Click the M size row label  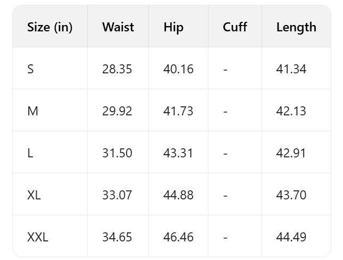[32, 111]
